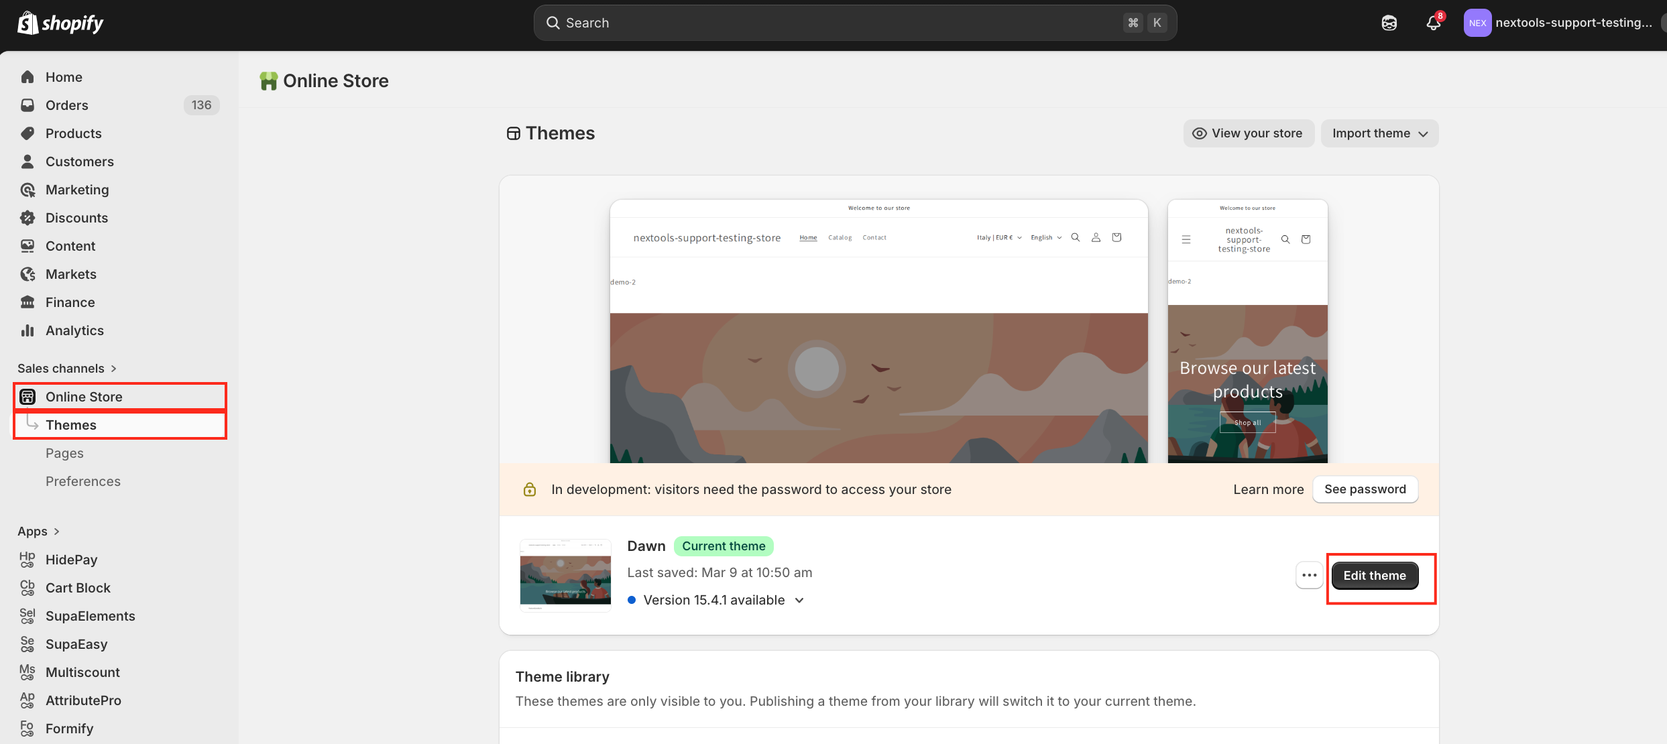Go to Discounts section
This screenshot has width=1667, height=744.
click(76, 218)
